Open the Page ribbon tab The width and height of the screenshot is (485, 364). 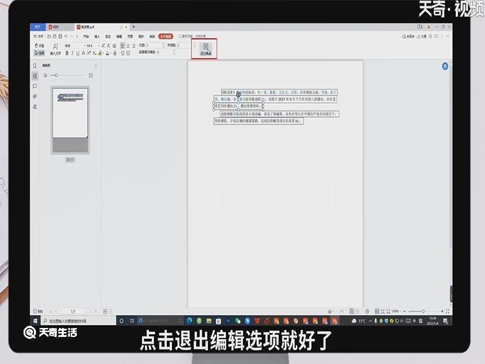[130, 36]
